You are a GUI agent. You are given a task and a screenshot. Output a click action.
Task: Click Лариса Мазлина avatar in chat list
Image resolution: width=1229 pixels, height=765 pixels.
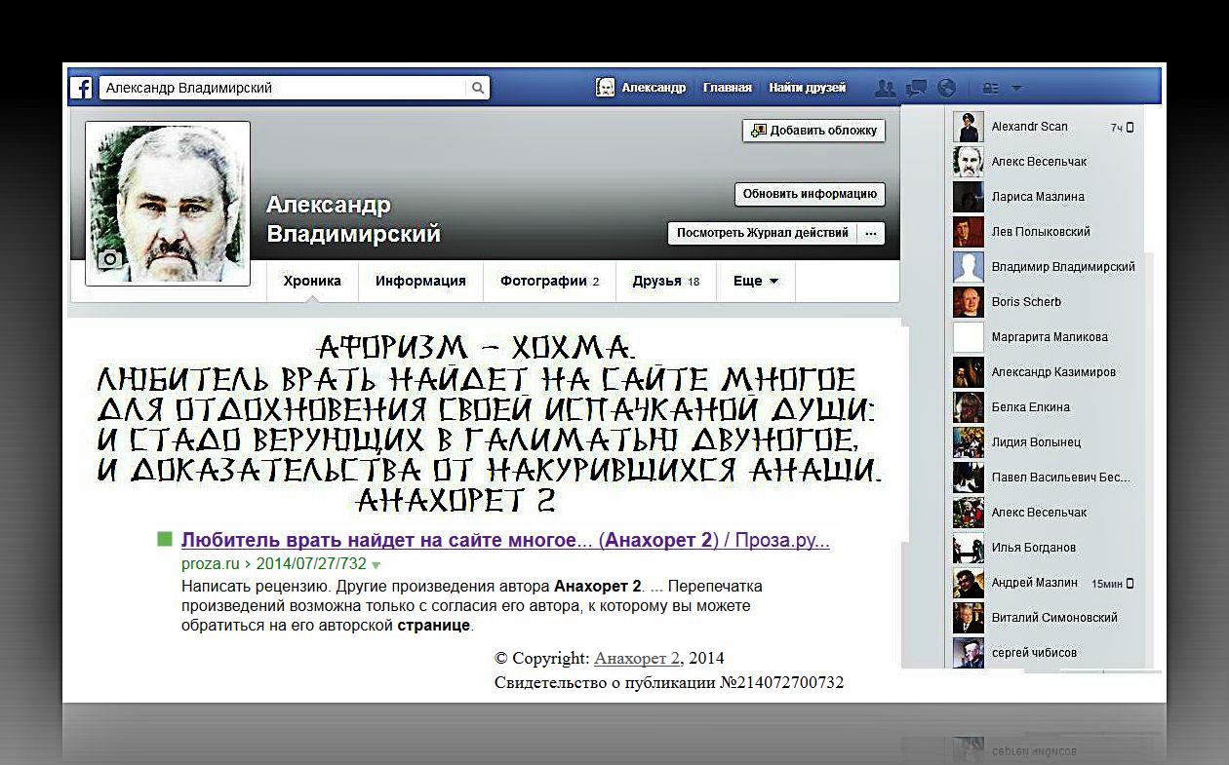pyautogui.click(x=969, y=197)
